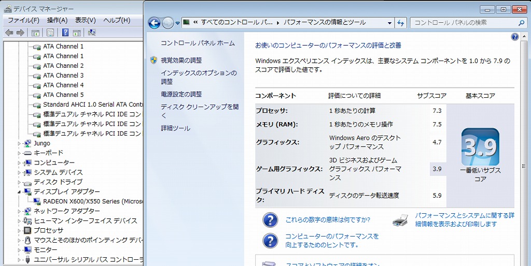Click the shield icon beside 視覚効果の調整

coord(153,61)
